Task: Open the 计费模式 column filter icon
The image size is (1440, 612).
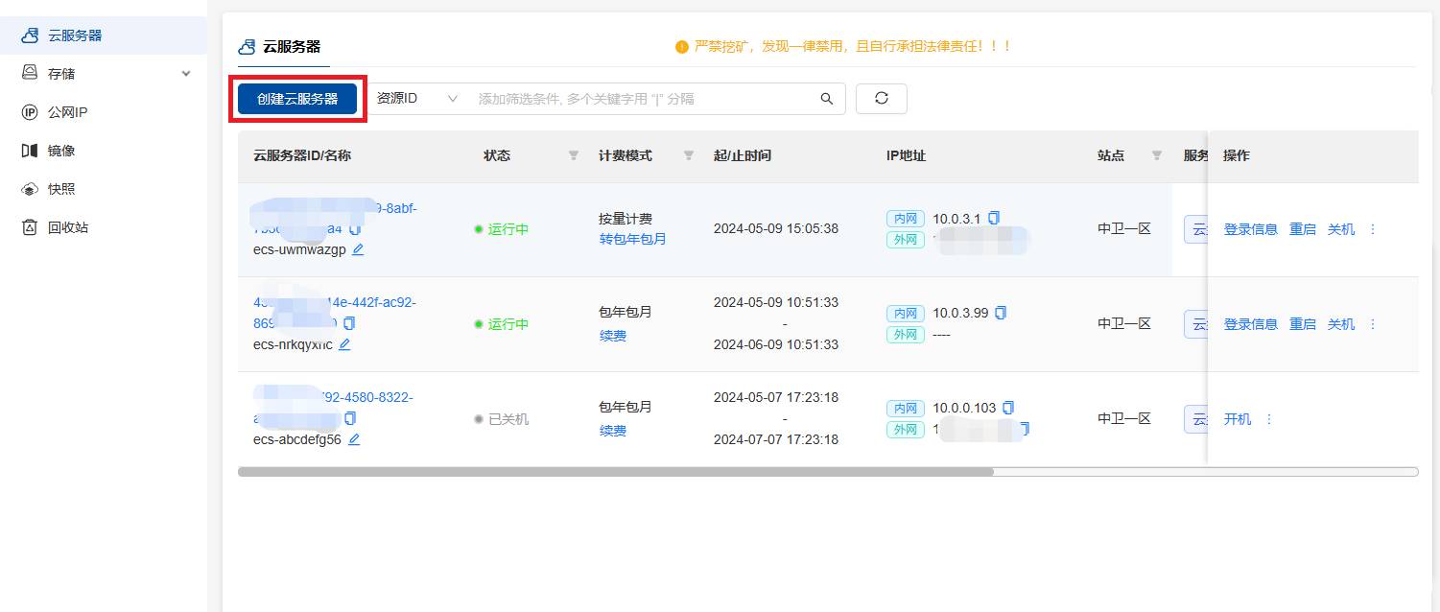Action: click(x=689, y=155)
